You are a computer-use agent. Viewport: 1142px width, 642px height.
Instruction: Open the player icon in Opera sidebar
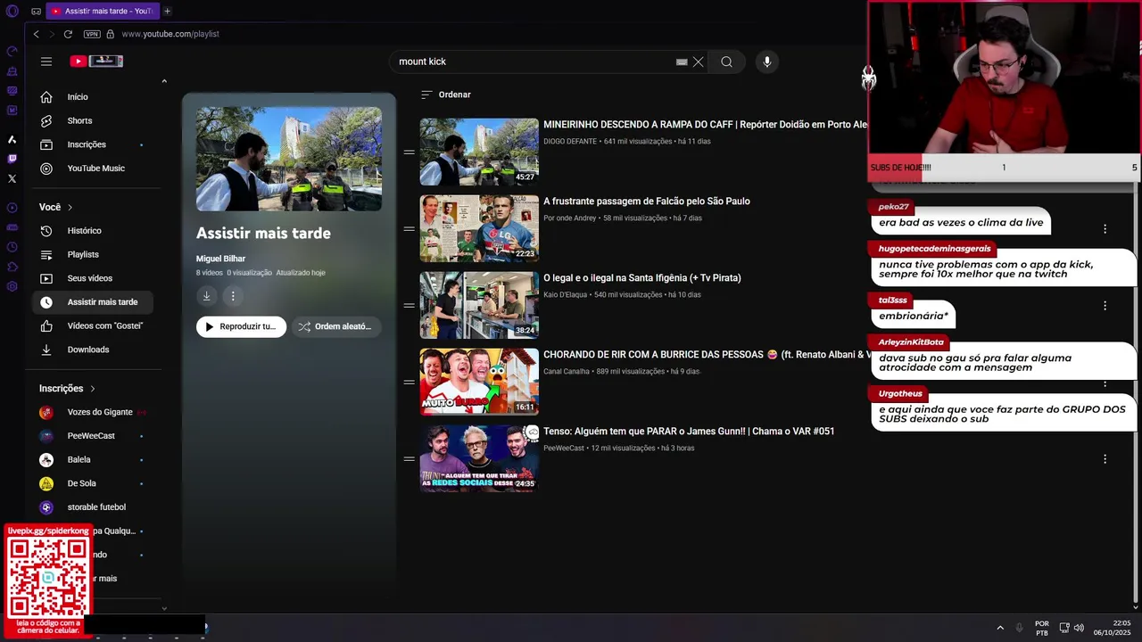click(12, 208)
